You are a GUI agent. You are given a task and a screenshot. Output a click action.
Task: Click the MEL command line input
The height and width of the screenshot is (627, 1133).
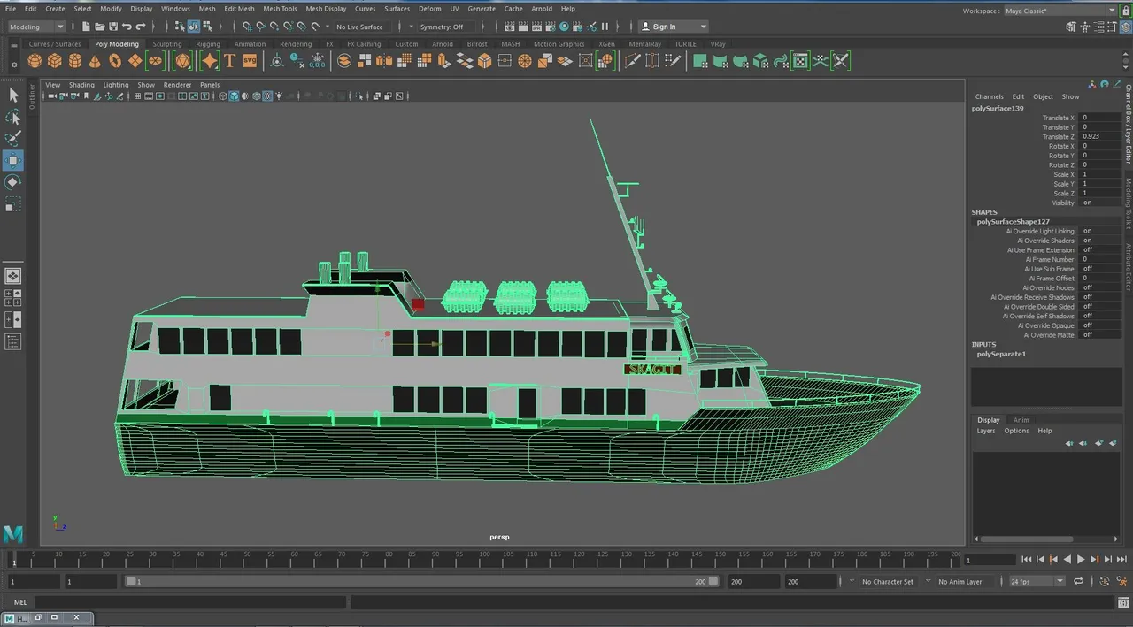[189, 603]
